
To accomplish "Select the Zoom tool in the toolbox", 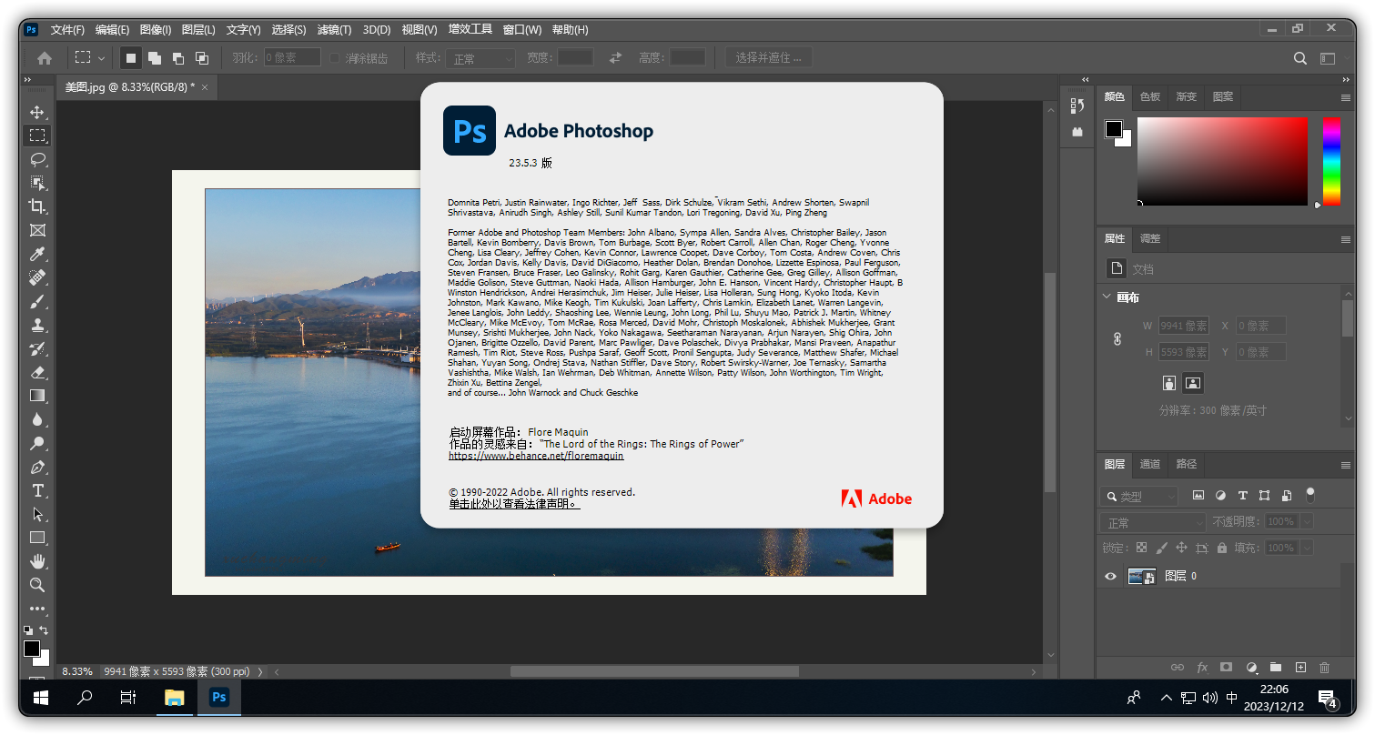I will tap(37, 584).
